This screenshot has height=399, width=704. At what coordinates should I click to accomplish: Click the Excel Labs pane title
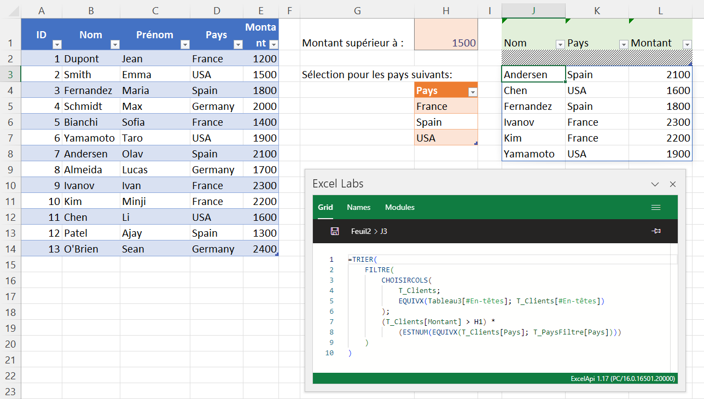click(338, 184)
